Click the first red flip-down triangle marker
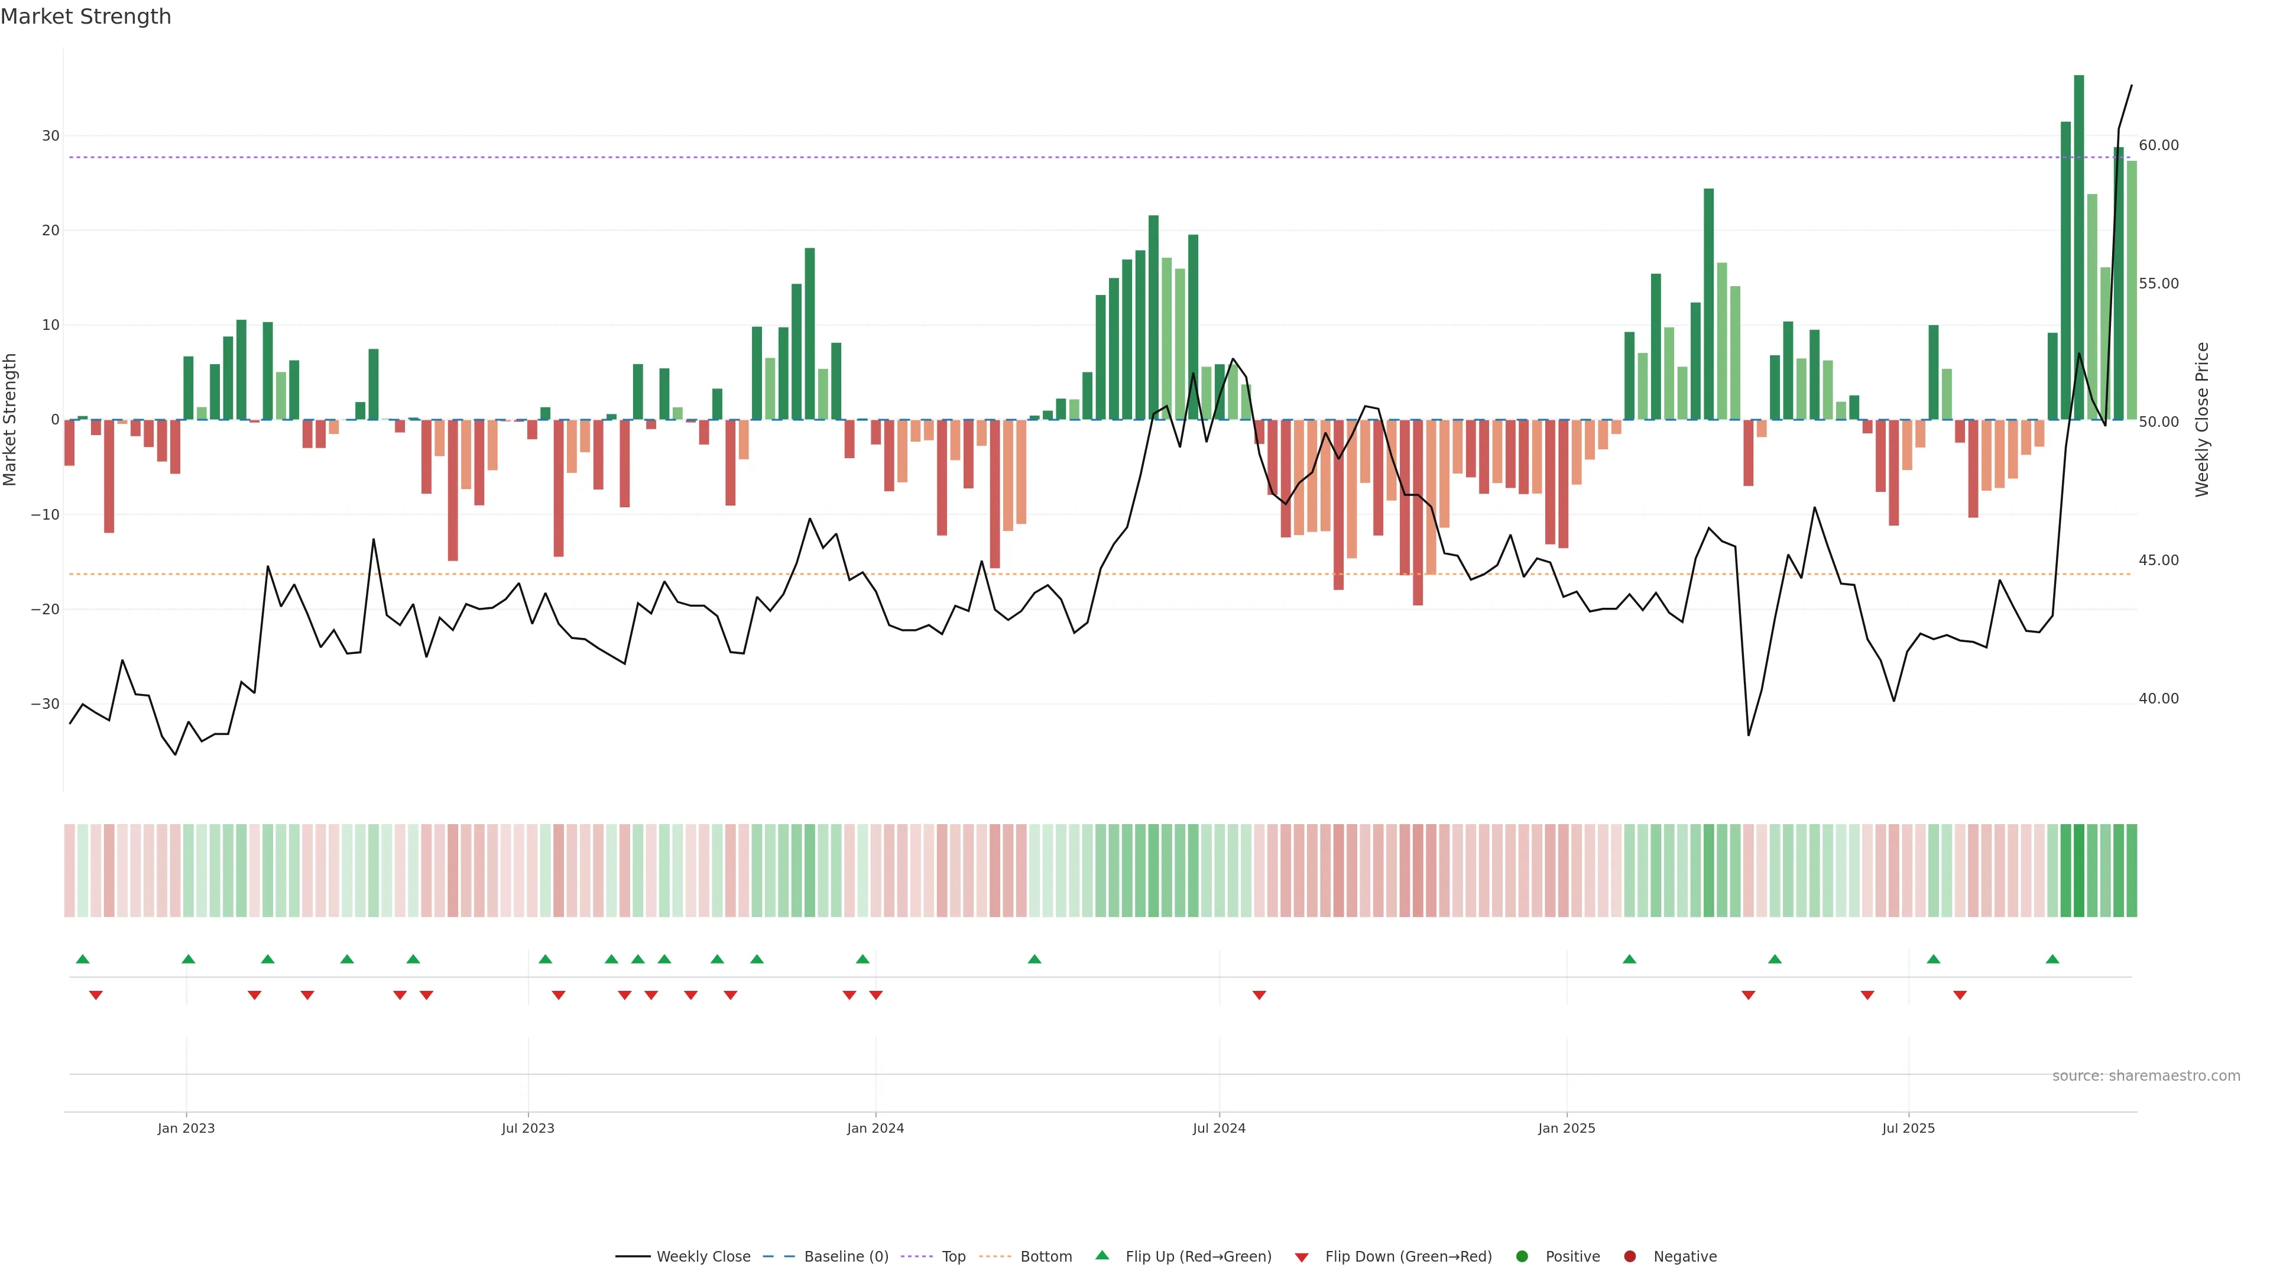Viewport: 2270px width, 1277px height. (96, 995)
